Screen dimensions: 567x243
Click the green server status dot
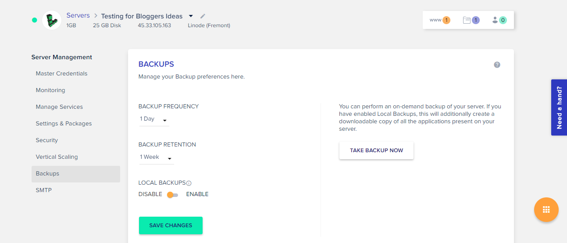35,20
